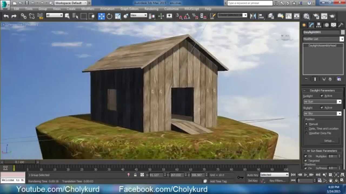Toggle the Angle Snap button
Viewport: 346px width, 194px height.
[x=187, y=16]
